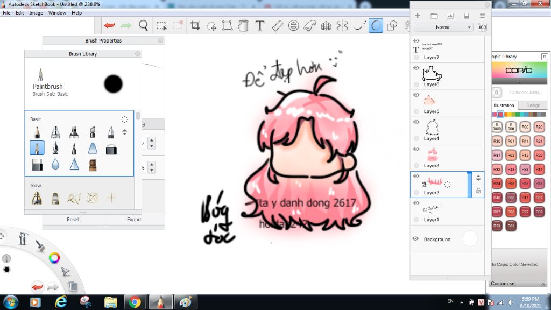Open the Edit menu
Viewport: 551px width, 310px height.
tap(20, 13)
